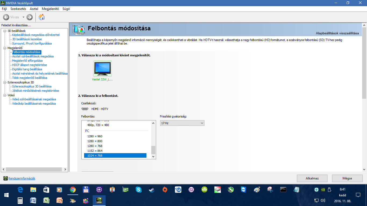This screenshot has width=367, height=206.
Task: Click the task panel horizontal scrollbar
Action: click(34, 170)
